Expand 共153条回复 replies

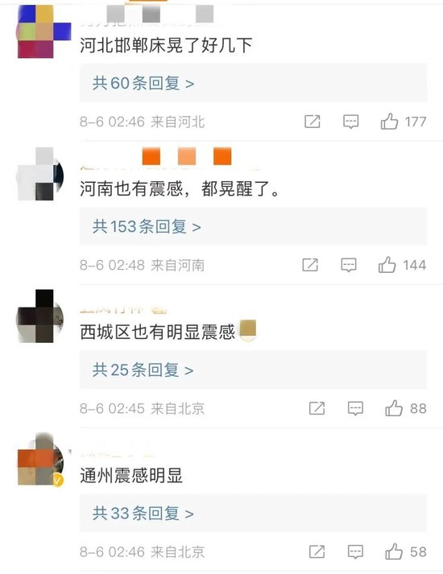click(x=147, y=226)
